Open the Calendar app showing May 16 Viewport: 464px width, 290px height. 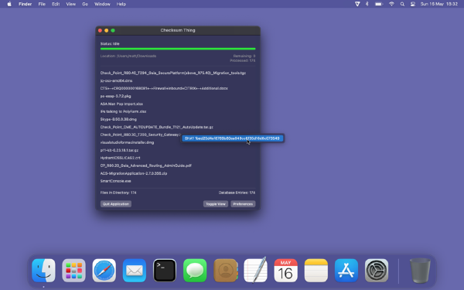tap(285, 271)
